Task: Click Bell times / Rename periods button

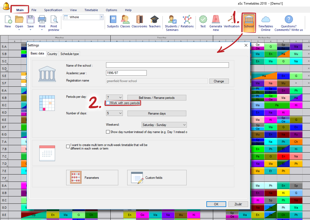Action: click(157, 98)
